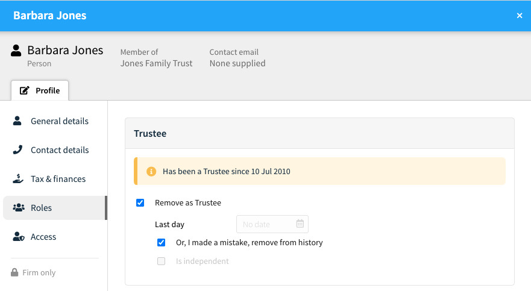This screenshot has width=531, height=291.
Task: Click the Last day date input field
Action: coord(272,224)
